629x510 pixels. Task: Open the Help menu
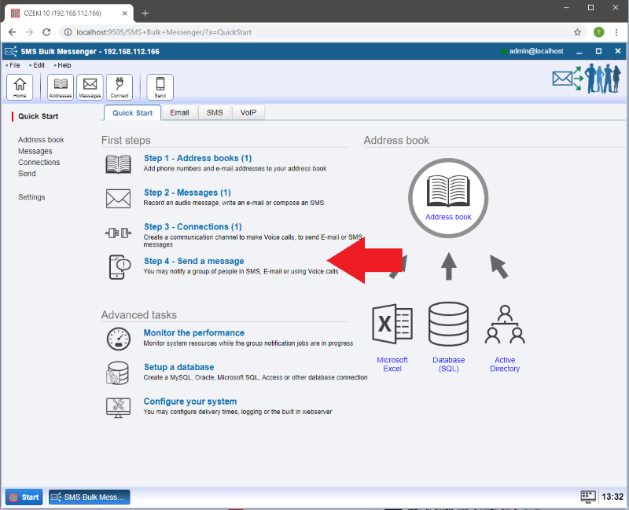click(64, 65)
